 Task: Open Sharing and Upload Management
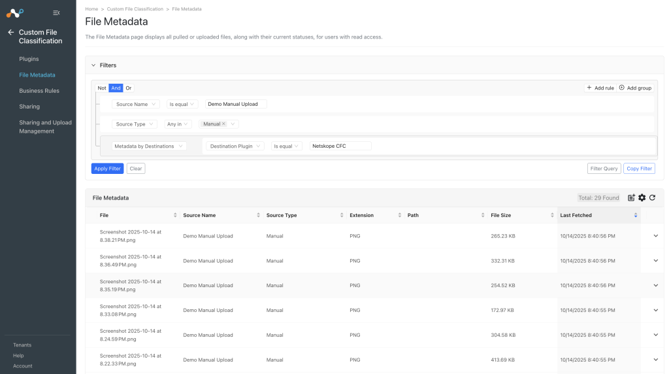click(45, 127)
